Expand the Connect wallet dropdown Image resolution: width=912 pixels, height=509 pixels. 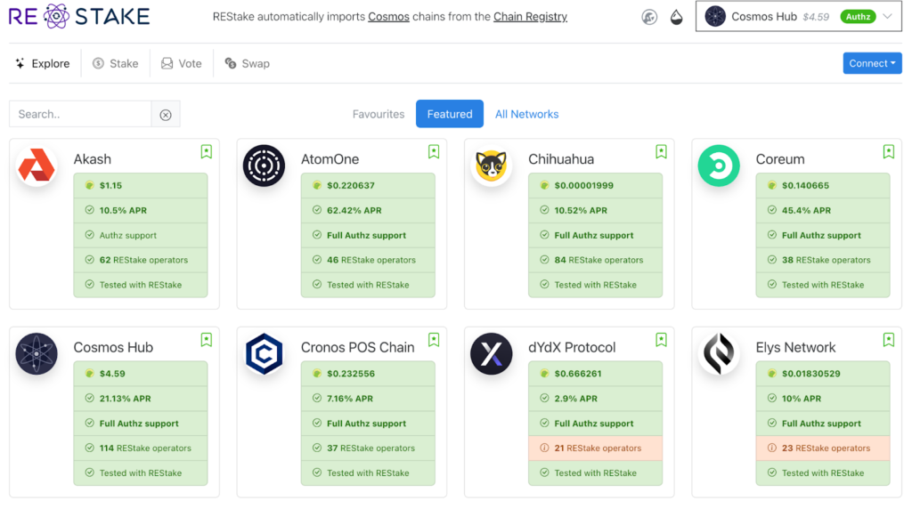coord(872,63)
